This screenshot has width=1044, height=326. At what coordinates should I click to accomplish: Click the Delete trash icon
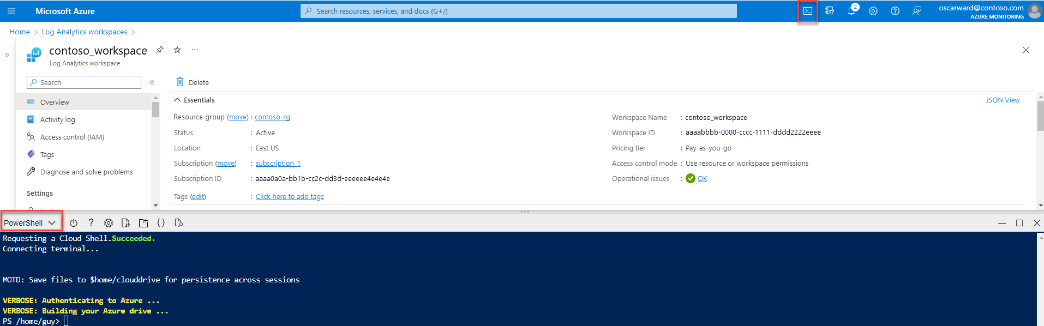180,82
